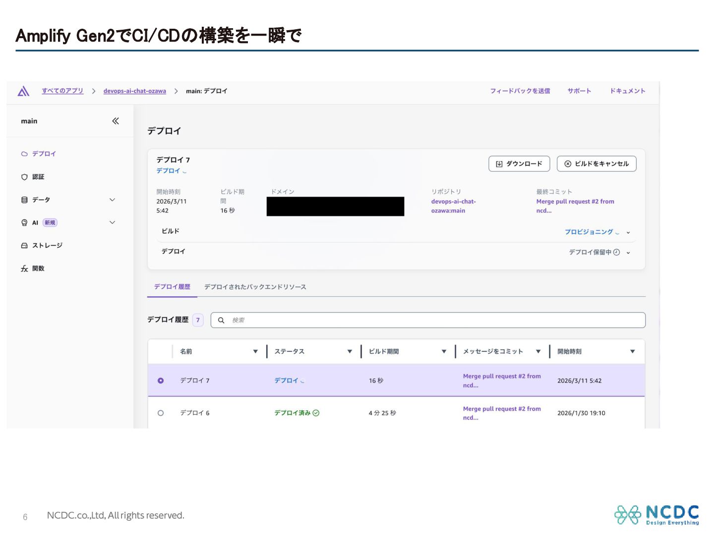The image size is (714, 535).
Task: Click the プロビジョニング status link
Action: (589, 232)
